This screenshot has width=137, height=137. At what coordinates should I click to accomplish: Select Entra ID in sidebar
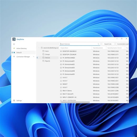point(24,52)
